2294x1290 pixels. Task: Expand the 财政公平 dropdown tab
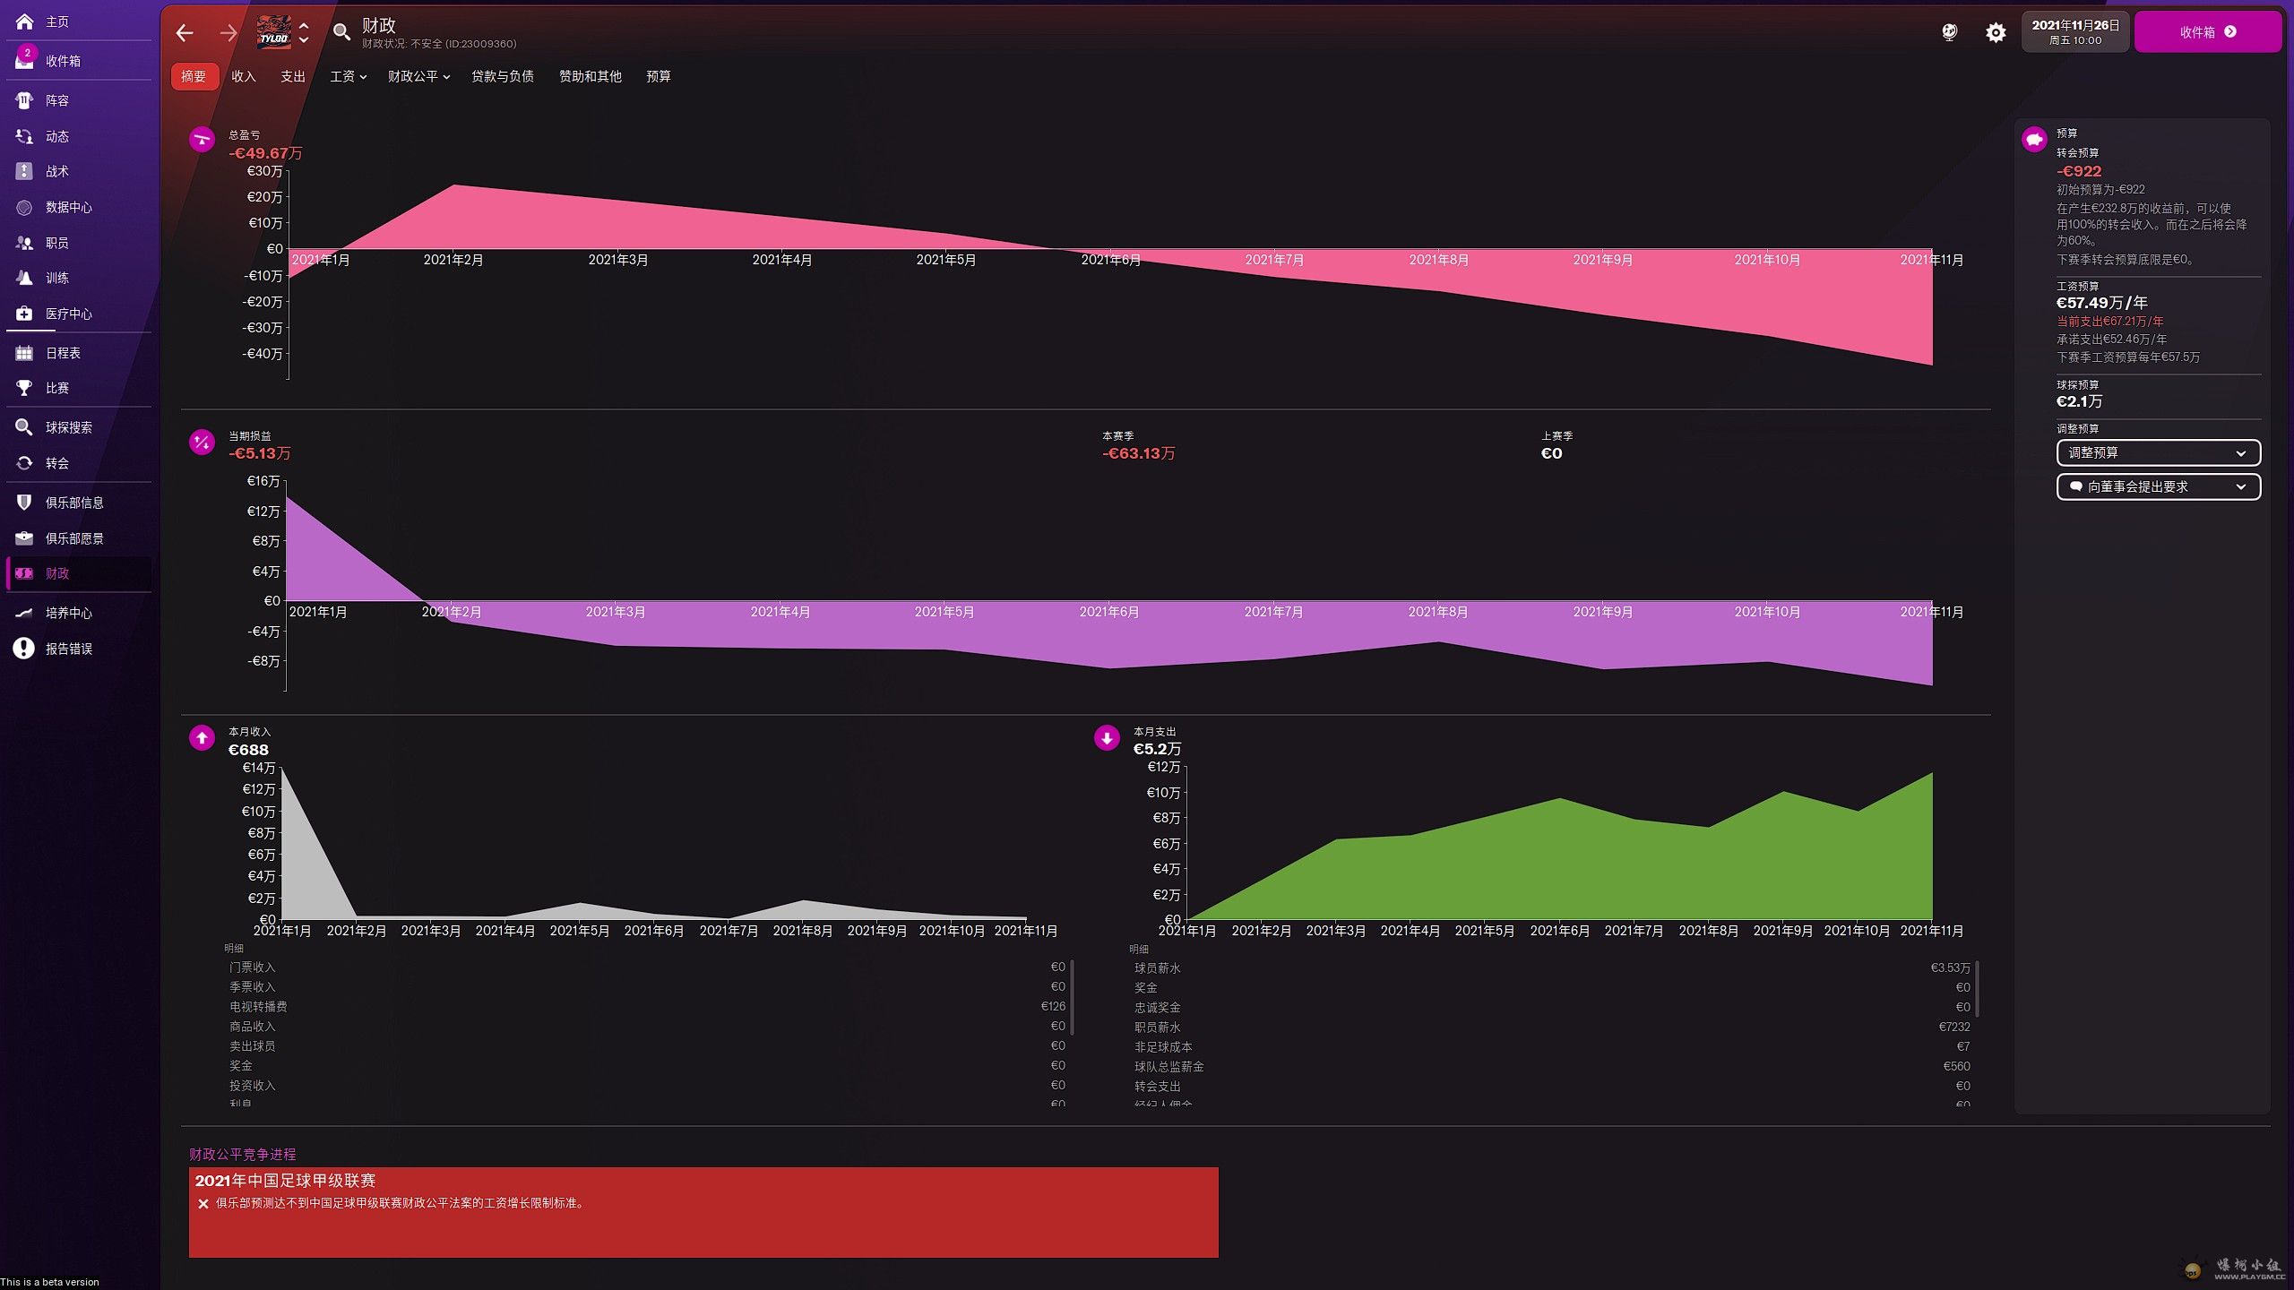[x=418, y=77]
